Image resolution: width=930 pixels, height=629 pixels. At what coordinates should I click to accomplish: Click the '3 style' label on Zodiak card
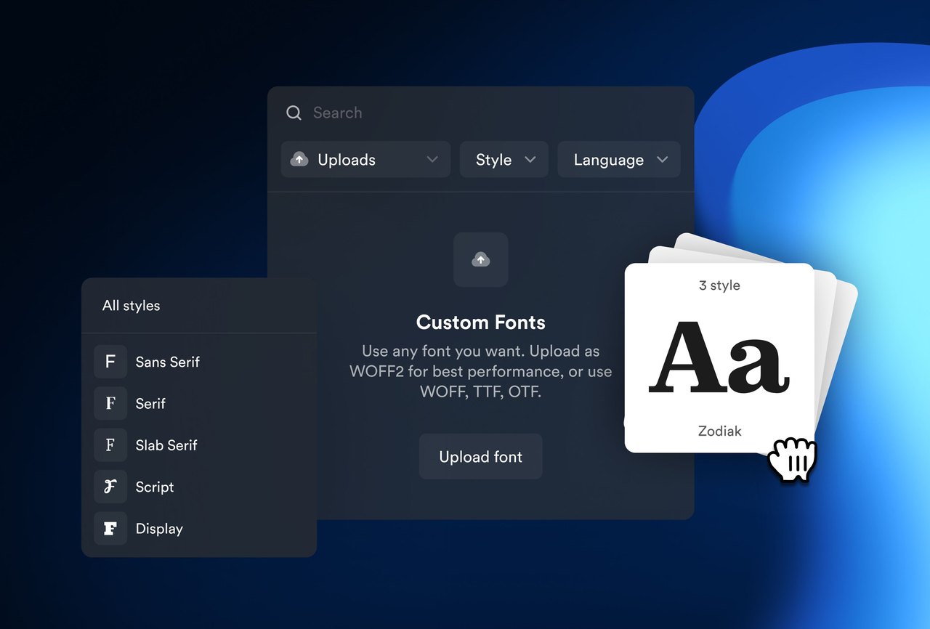[719, 285]
